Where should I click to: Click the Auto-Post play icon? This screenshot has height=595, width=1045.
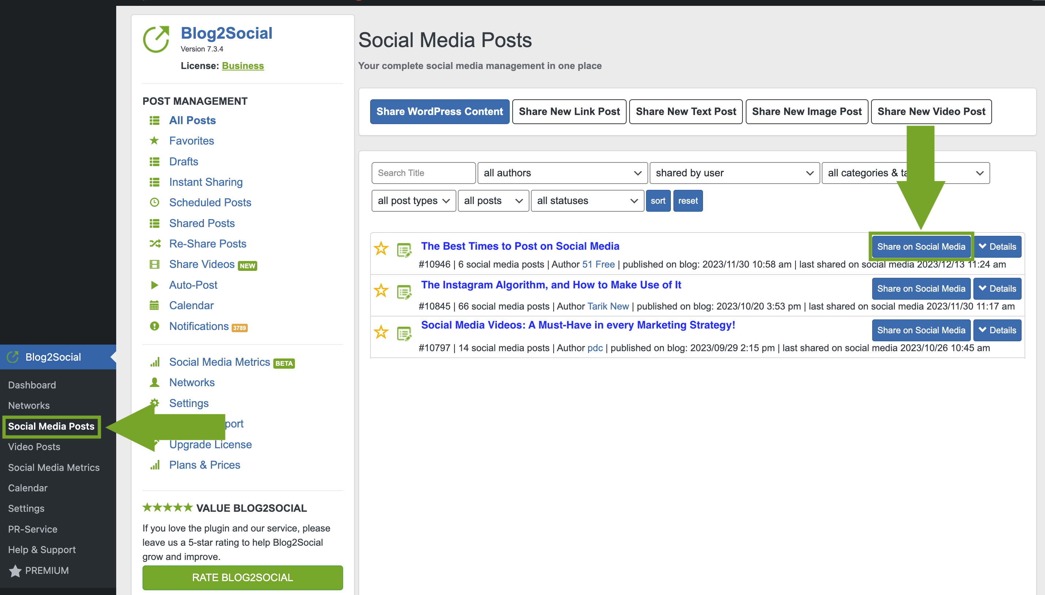click(x=154, y=285)
